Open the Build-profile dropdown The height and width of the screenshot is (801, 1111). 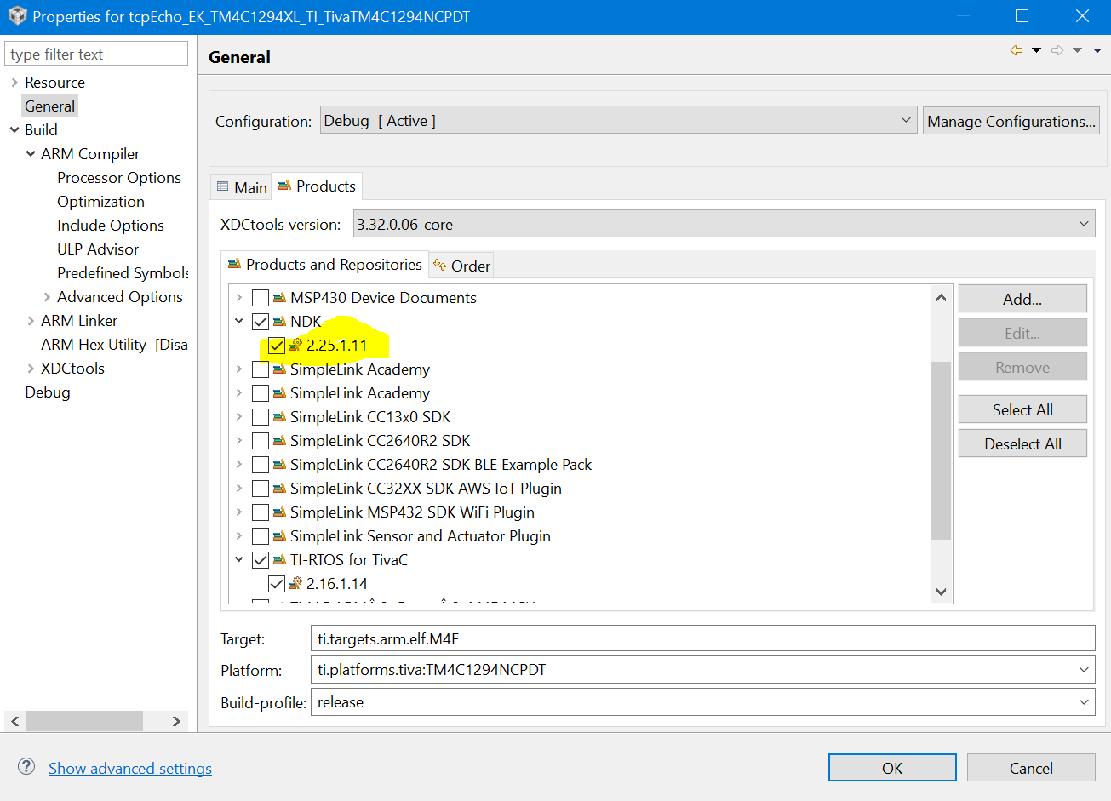point(702,702)
